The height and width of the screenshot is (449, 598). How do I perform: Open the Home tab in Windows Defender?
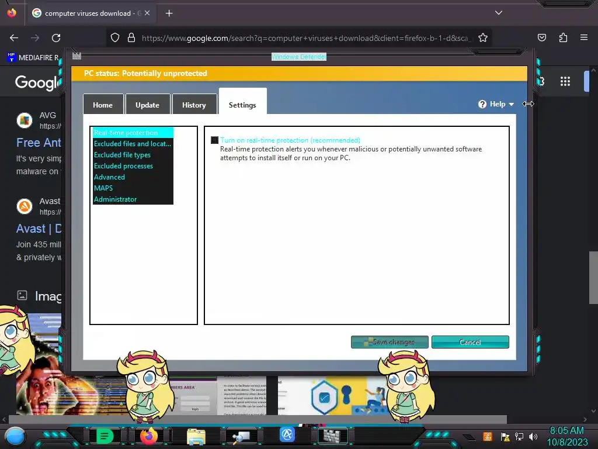pyautogui.click(x=103, y=105)
